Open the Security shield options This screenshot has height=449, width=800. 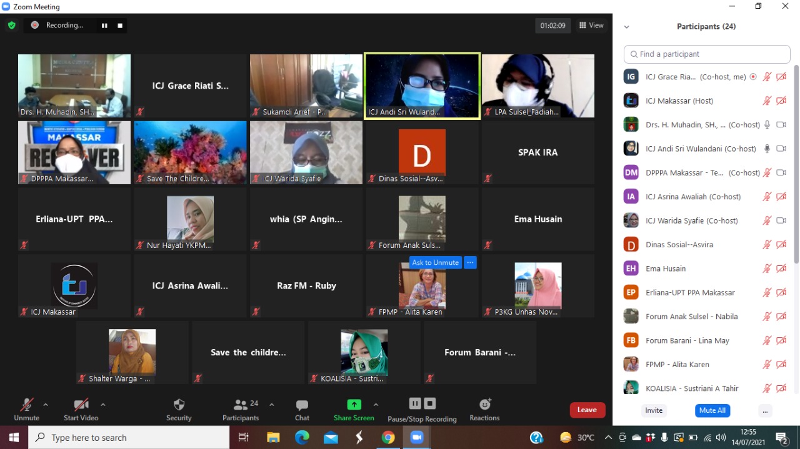[x=179, y=405]
